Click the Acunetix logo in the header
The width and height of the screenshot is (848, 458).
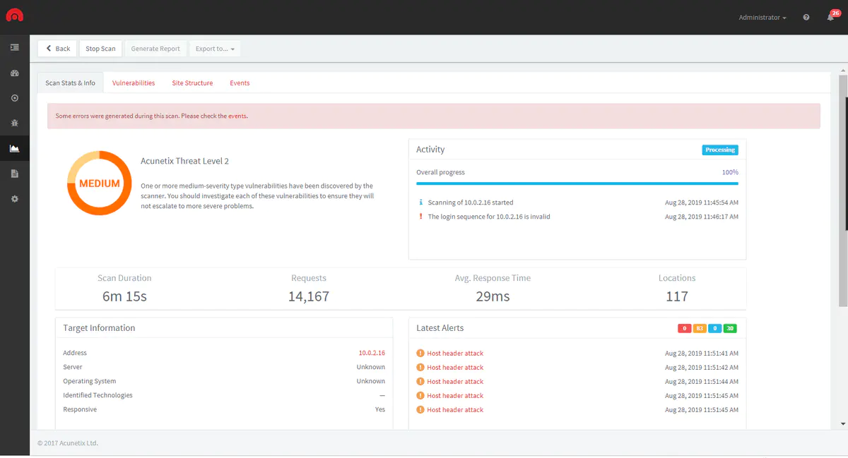pyautogui.click(x=14, y=16)
